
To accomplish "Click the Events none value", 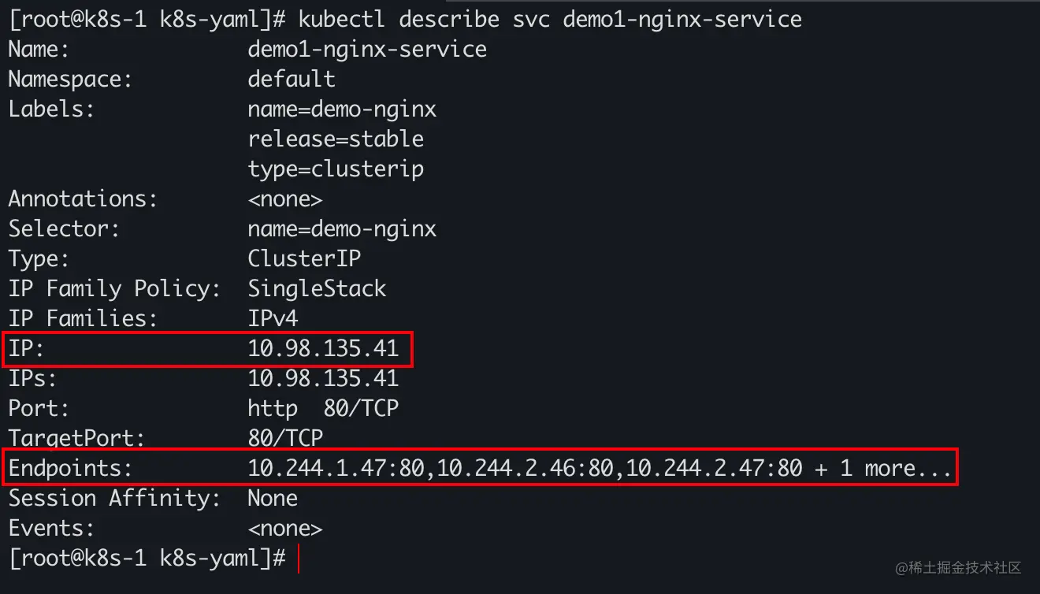I will point(285,528).
